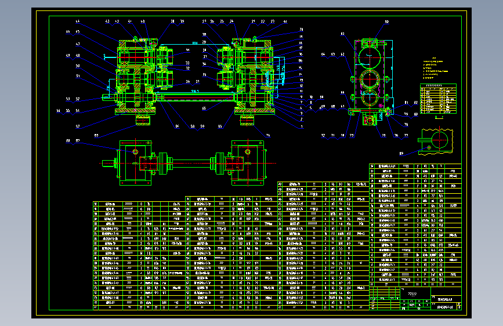Viewport: 503px width, 326px height.
Task: Open the partial detail view with the wavy yellow outline
Action: (x=436, y=142)
